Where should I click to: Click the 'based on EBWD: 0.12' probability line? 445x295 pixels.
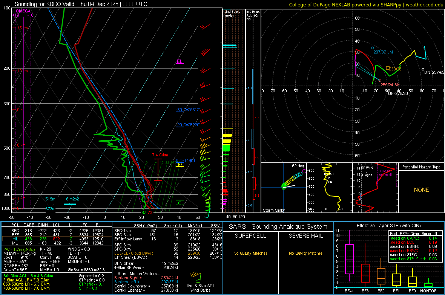click(x=413, y=251)
